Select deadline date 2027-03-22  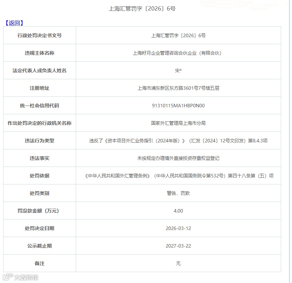pyautogui.click(x=178, y=246)
